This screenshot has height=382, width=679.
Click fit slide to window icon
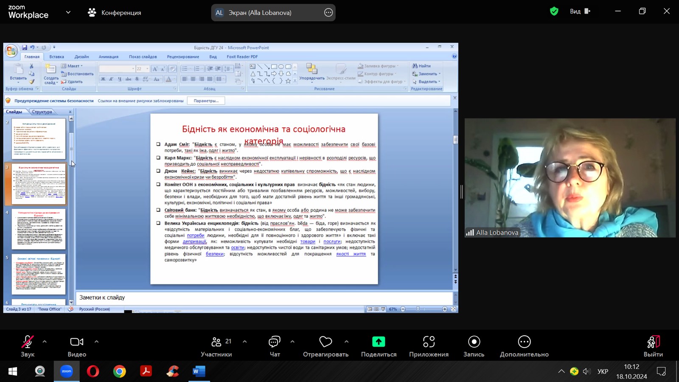tap(454, 309)
